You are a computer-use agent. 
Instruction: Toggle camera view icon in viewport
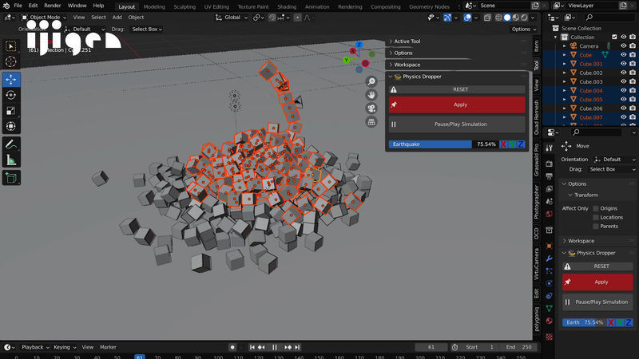pyautogui.click(x=371, y=108)
